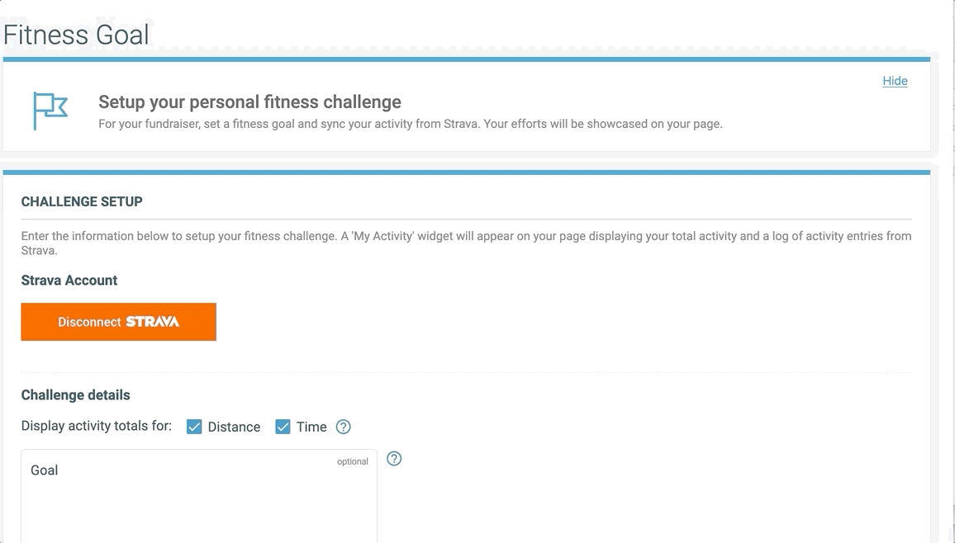Click the flag icon in the banner
Viewport: 955px width, 543px height.
pyautogui.click(x=50, y=111)
